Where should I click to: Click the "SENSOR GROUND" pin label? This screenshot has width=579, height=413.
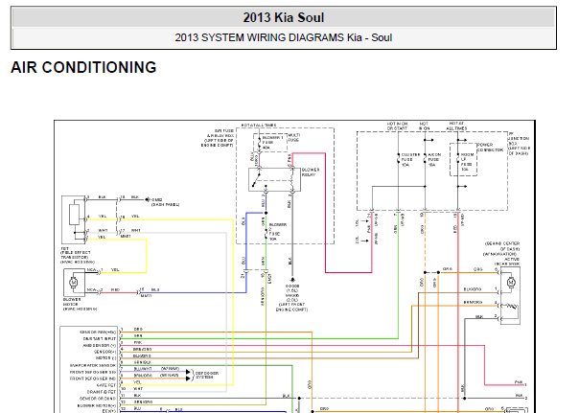pos(98,399)
